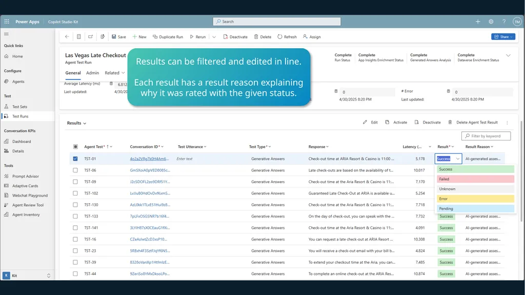Image resolution: width=525 pixels, height=295 pixels.
Task: Select Failed in the result dropdown
Action: pos(475,179)
